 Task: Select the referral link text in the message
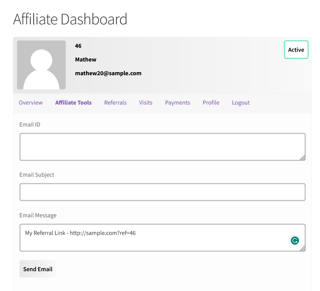[80, 233]
